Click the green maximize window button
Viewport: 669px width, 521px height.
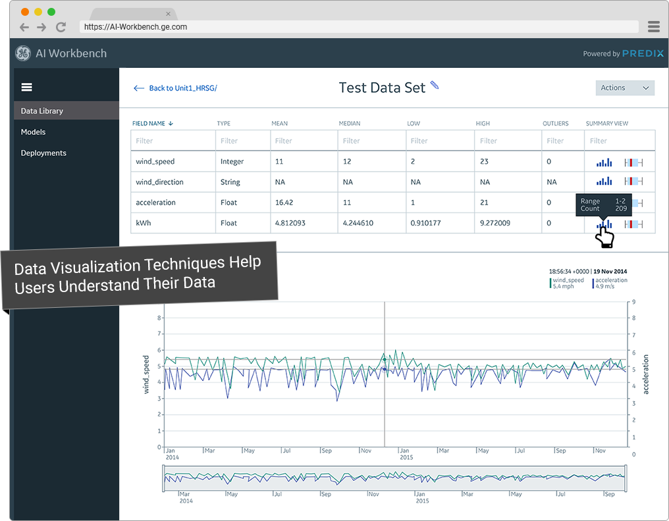pos(51,12)
